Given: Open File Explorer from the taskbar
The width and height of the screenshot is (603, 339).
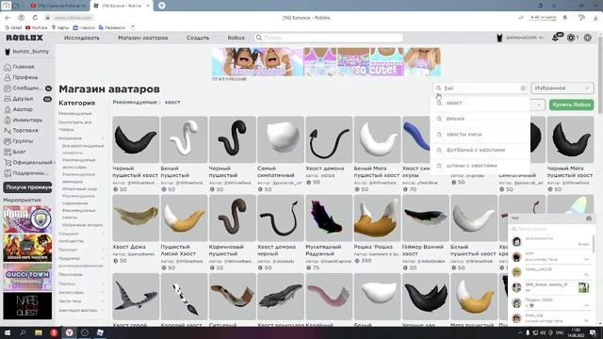Looking at the screenshot, I should (39, 332).
